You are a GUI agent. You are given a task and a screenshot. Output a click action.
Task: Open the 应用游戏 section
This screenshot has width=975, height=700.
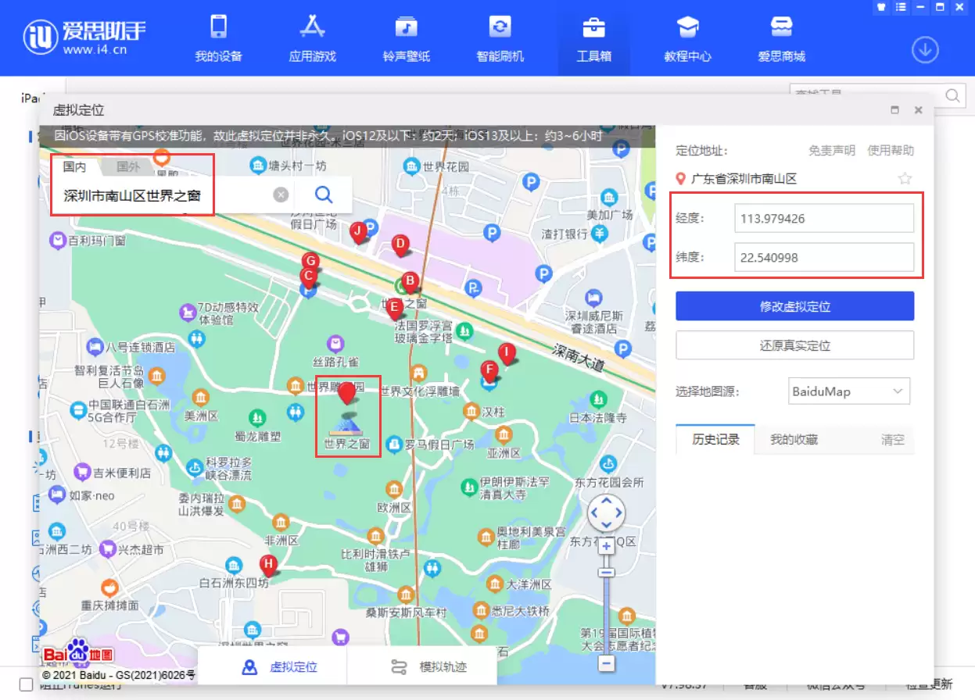point(312,37)
